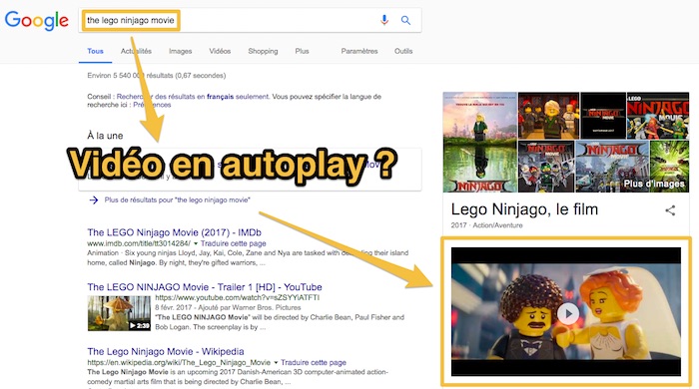699x389 pixels.
Task: Switch to the Actualités tab
Action: 136,51
